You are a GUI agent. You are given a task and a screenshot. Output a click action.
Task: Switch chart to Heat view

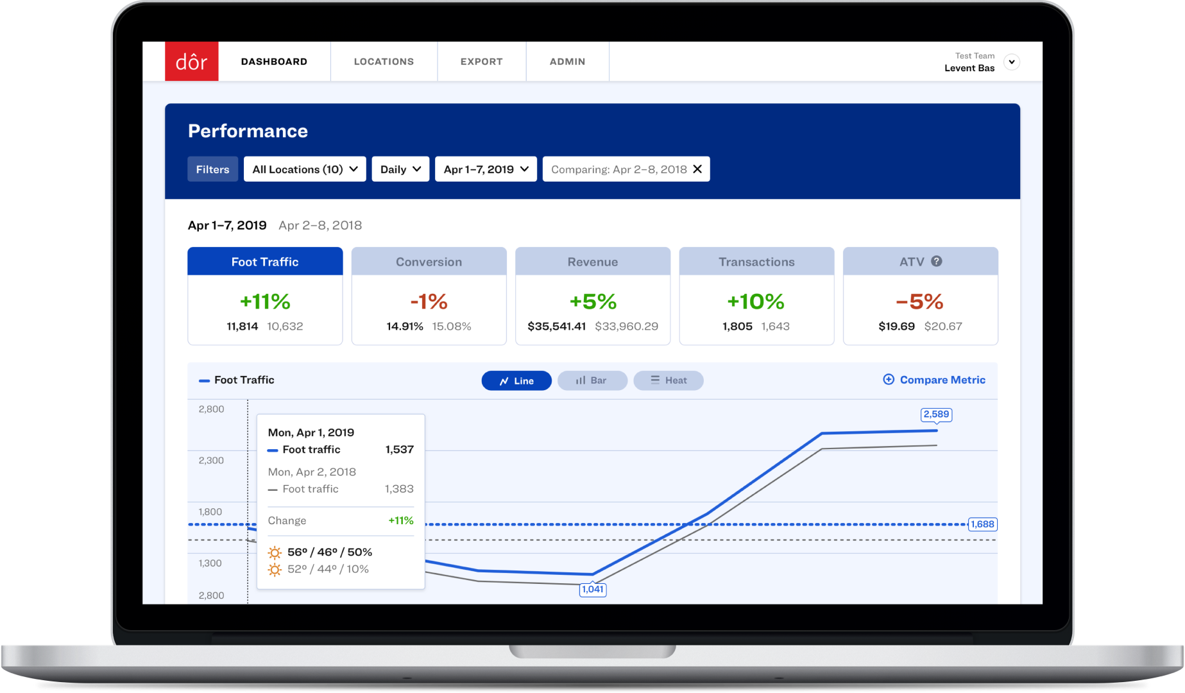point(668,381)
